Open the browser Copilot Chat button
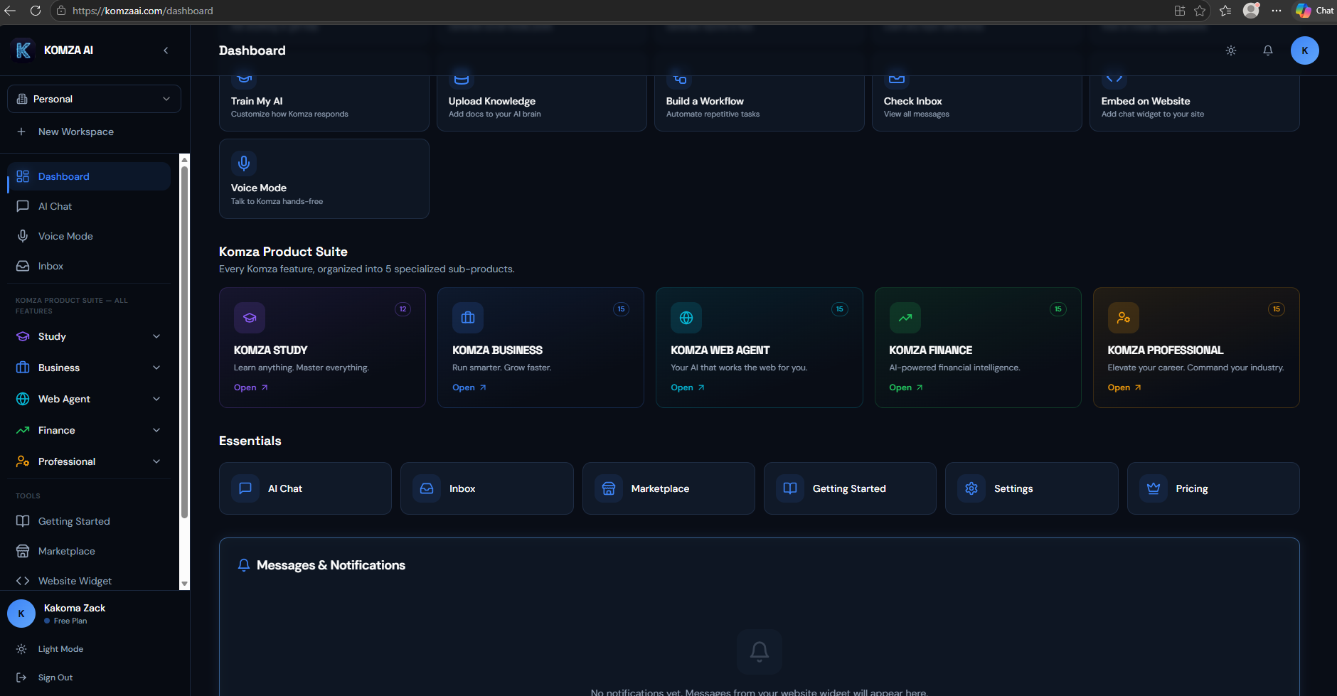The image size is (1337, 696). (1314, 11)
